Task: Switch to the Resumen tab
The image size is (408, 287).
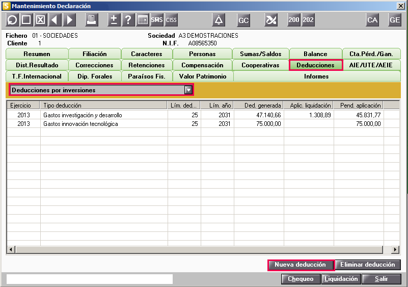Action: [37, 54]
